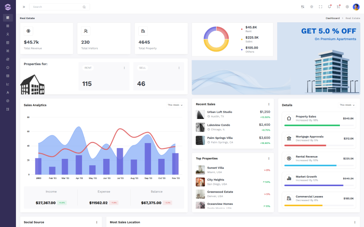Screen dimensions: 364x227
Task: Open Recent Sales three-dot menu
Action: [x=268, y=104]
